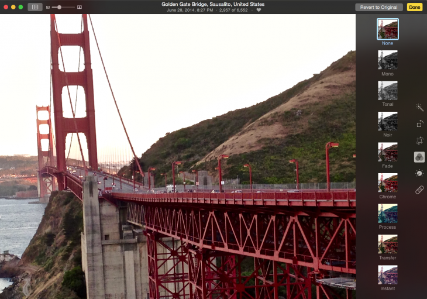Select the Retouch bandage tool

tap(419, 190)
